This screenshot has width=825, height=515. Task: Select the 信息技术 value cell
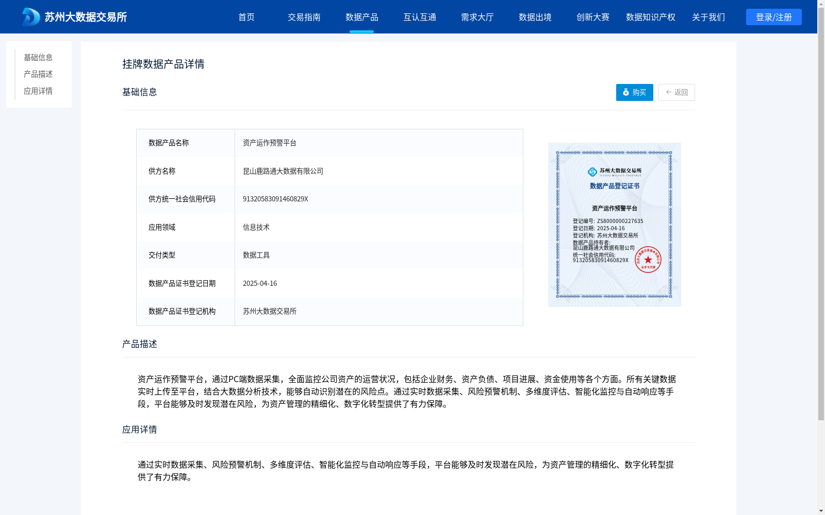379,227
